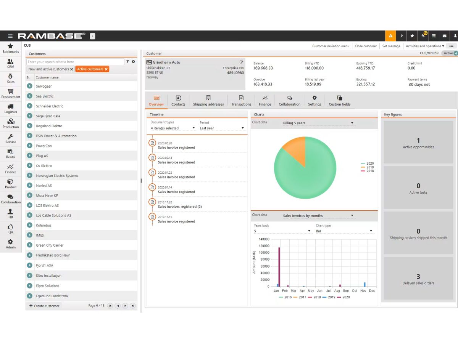Switch to the Collaboration tab
The height and width of the screenshot is (343, 458).
click(290, 101)
